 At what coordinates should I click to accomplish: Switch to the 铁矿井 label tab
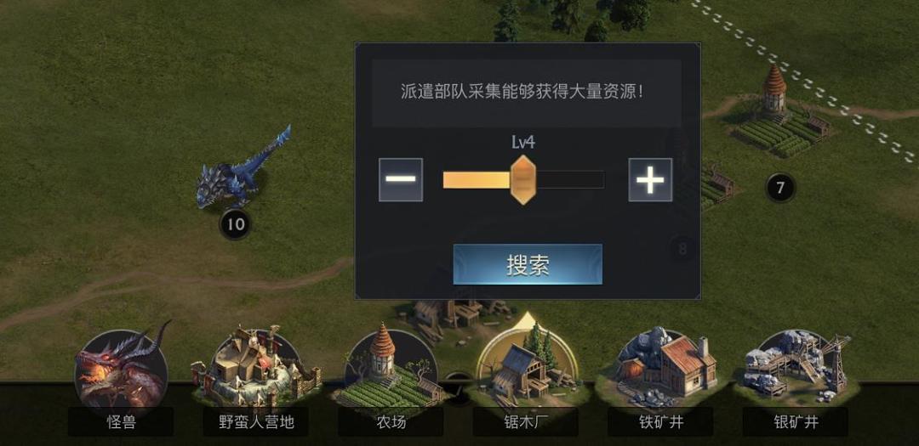tap(660, 422)
